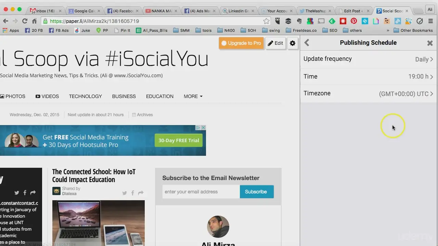Select the TECHNOLOGY section
Image resolution: width=438 pixels, height=246 pixels.
click(86, 96)
